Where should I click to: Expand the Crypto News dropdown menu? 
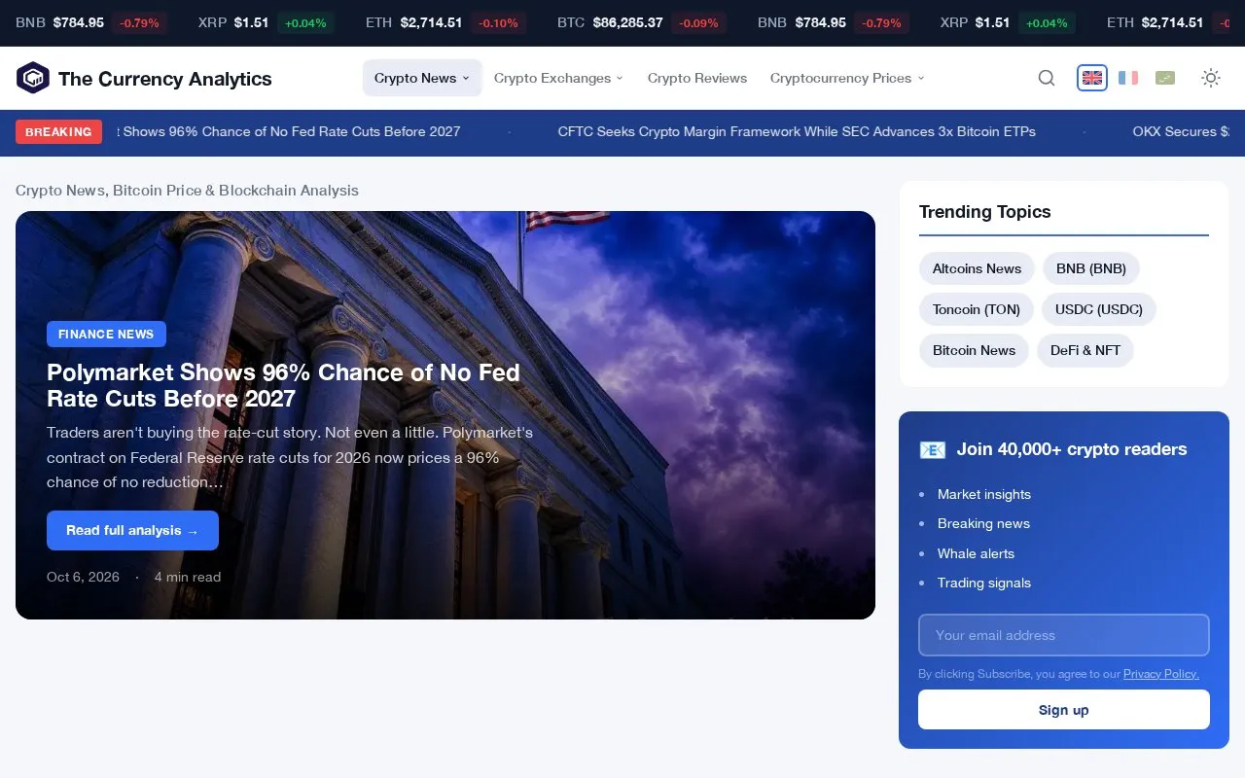click(422, 78)
